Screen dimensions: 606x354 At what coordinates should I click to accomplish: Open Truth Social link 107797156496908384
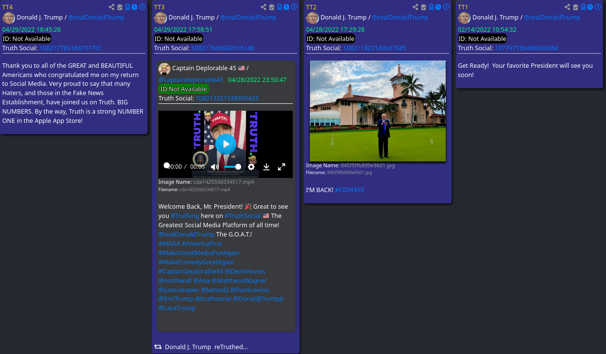[x=527, y=48]
